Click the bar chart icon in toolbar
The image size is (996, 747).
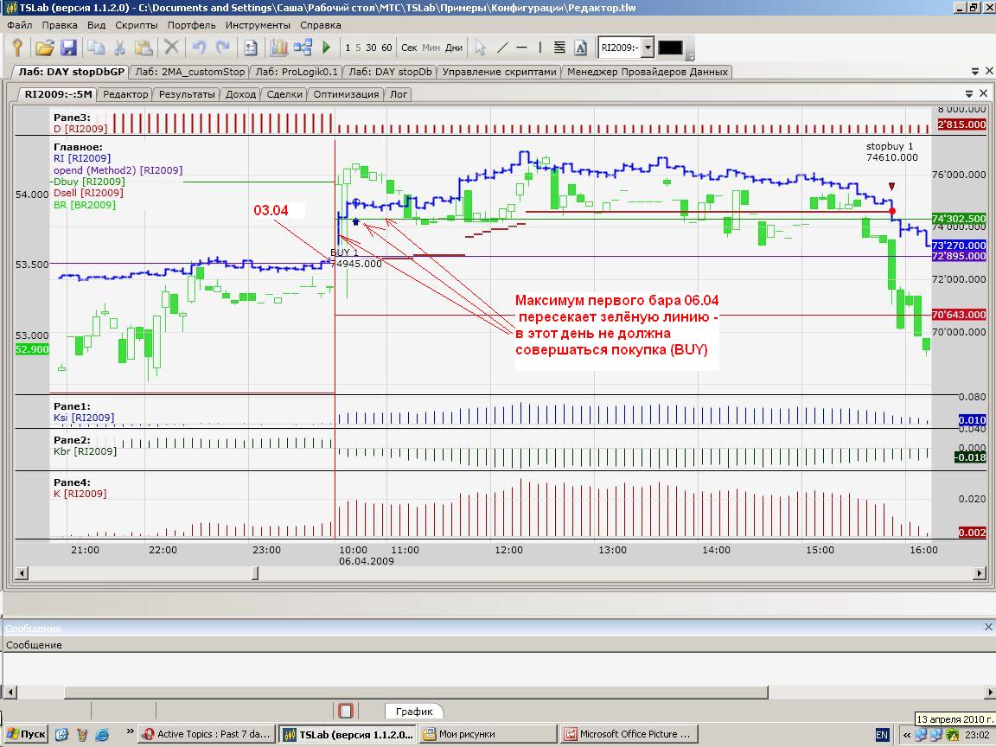point(279,48)
